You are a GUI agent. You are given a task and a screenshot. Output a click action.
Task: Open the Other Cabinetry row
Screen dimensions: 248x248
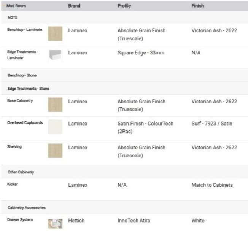click(124, 172)
